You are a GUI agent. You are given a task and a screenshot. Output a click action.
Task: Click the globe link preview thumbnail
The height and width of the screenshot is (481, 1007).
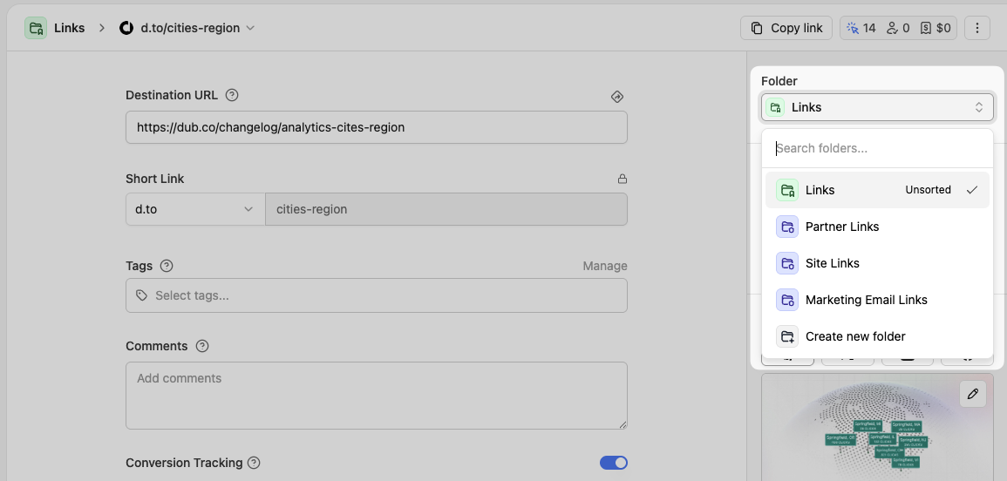point(877,427)
